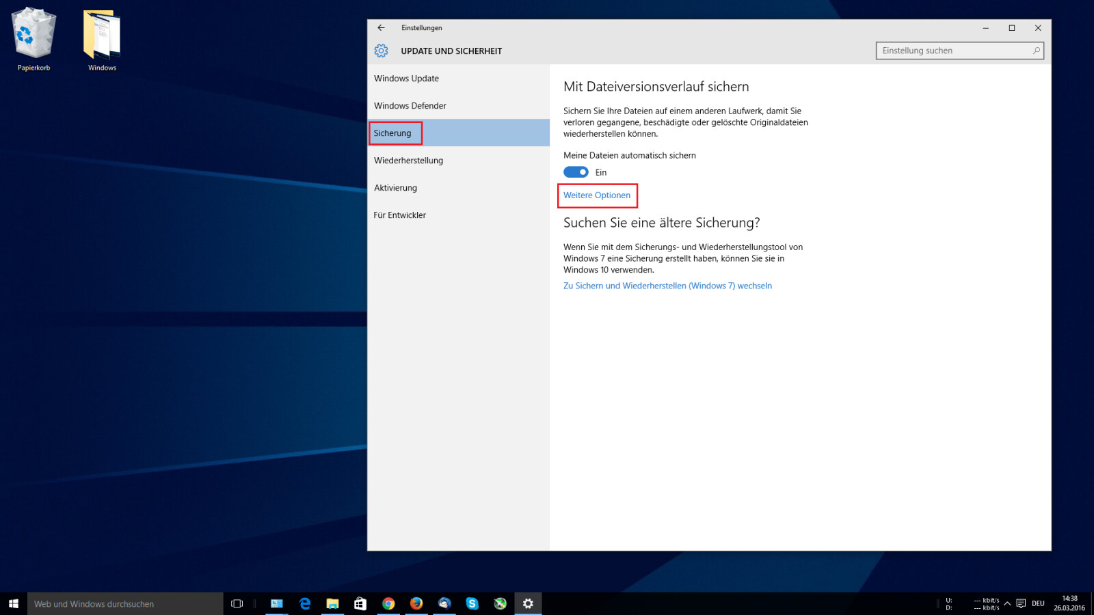Image resolution: width=1094 pixels, height=615 pixels.
Task: Launch Google Chrome from the taskbar
Action: pyautogui.click(x=388, y=603)
